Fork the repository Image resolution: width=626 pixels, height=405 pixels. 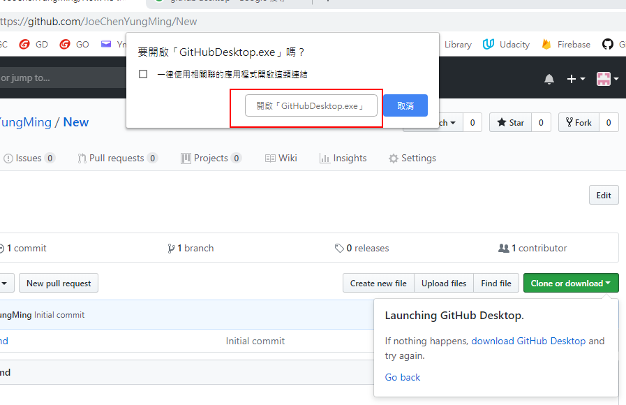point(579,123)
